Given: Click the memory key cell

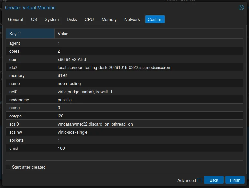Looking at the screenshot, I should [x=30, y=75].
